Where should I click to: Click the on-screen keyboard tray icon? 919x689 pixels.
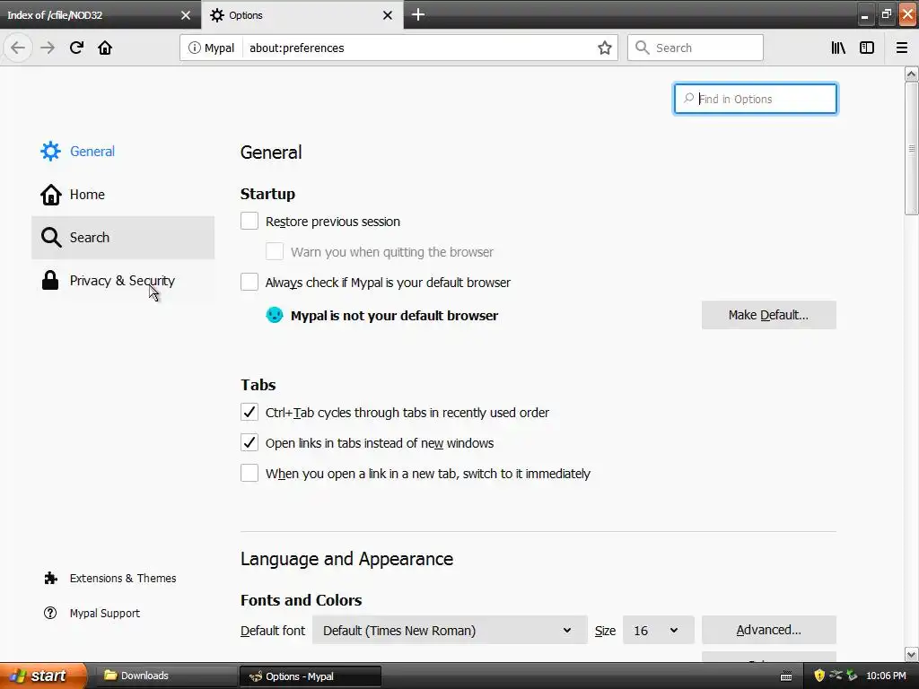point(786,676)
